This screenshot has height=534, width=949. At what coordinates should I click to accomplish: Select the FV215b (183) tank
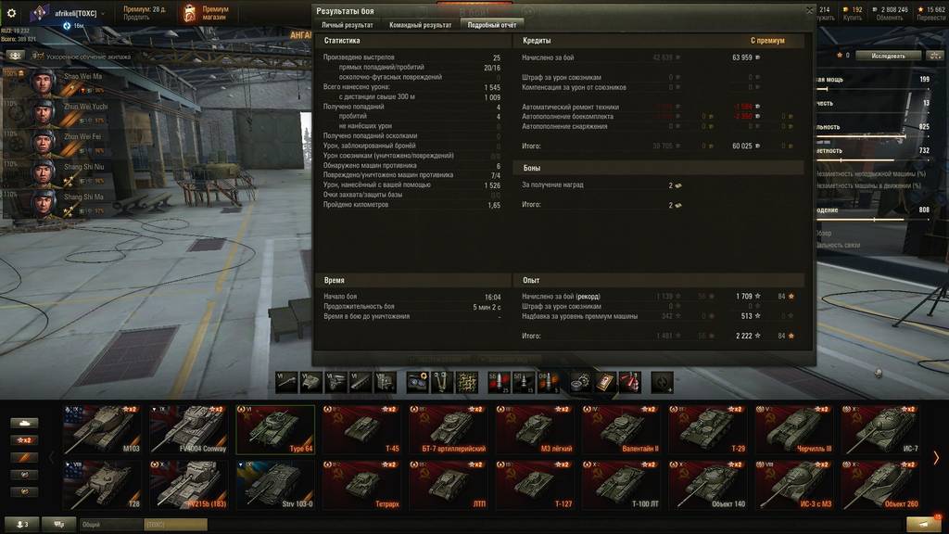click(189, 484)
